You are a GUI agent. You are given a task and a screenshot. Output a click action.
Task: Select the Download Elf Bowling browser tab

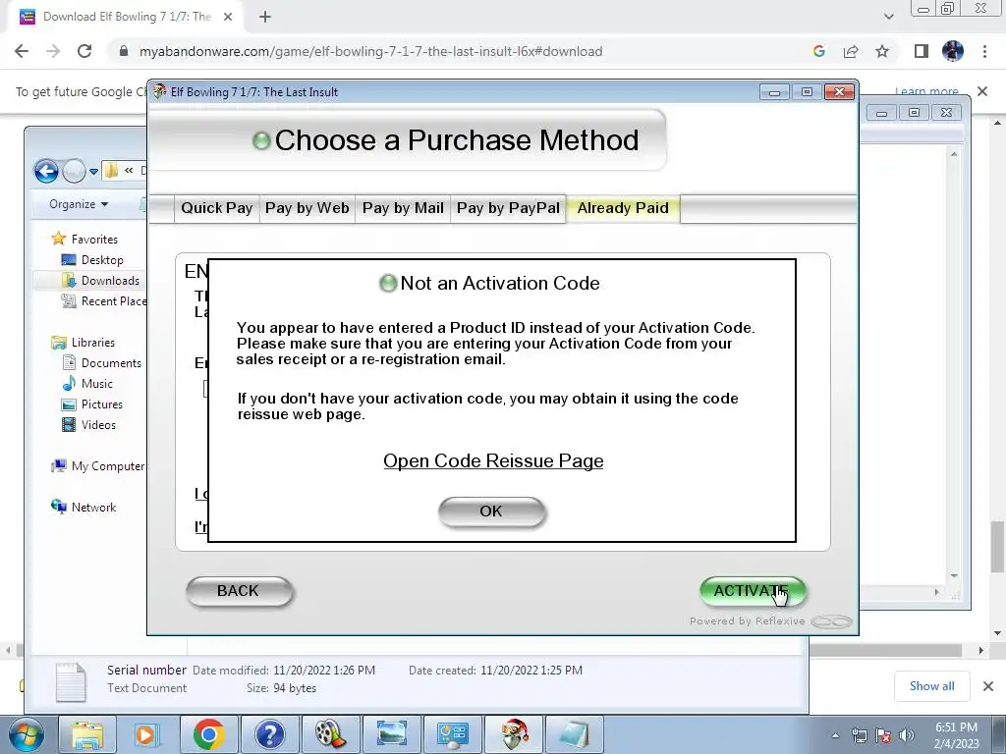[125, 18]
